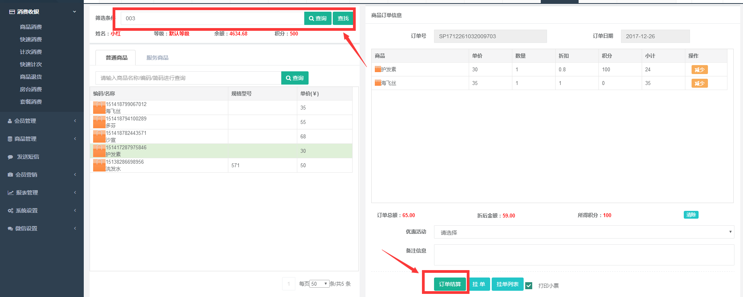The image size is (743, 297).
Task: Click the 商品管理 database icon
Action: pos(10,139)
